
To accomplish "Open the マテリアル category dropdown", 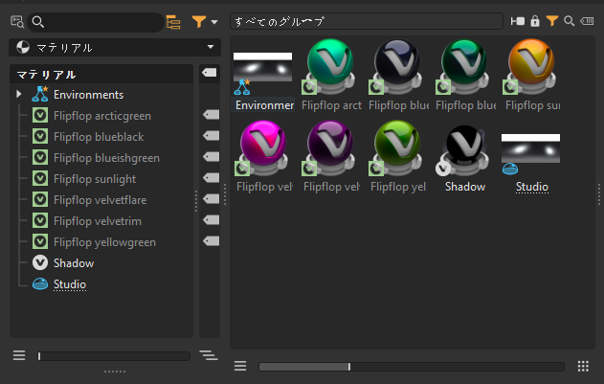I will [115, 48].
